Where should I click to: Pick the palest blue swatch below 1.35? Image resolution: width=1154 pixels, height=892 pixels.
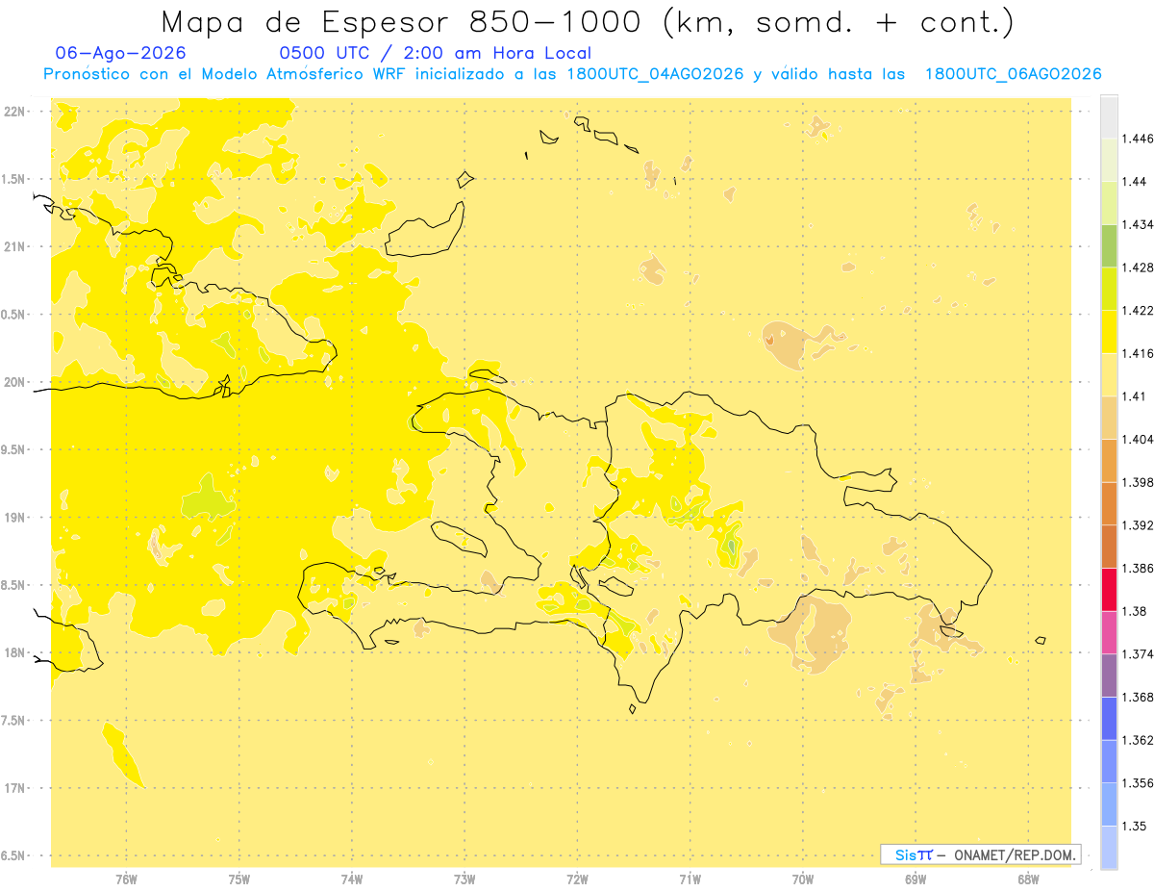(x=1109, y=847)
